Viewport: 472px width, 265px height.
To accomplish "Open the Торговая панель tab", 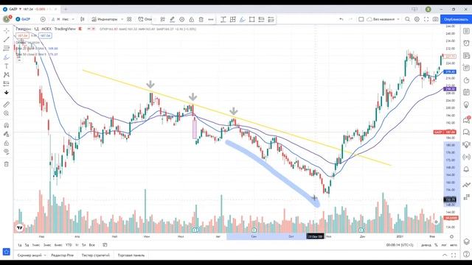I will pos(131,255).
